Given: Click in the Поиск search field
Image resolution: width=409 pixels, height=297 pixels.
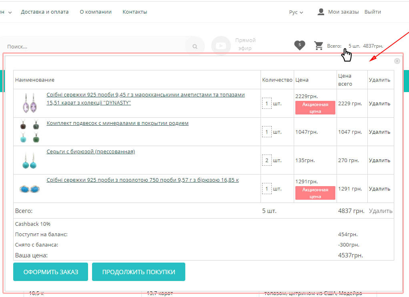Looking at the screenshot, I should click(92, 46).
